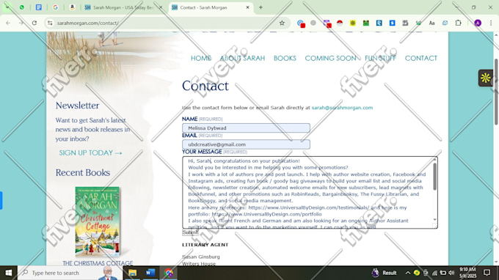The height and width of the screenshot is (280, 499).
Task: Open the Chrome three-dot menu
Action: tap(491, 23)
